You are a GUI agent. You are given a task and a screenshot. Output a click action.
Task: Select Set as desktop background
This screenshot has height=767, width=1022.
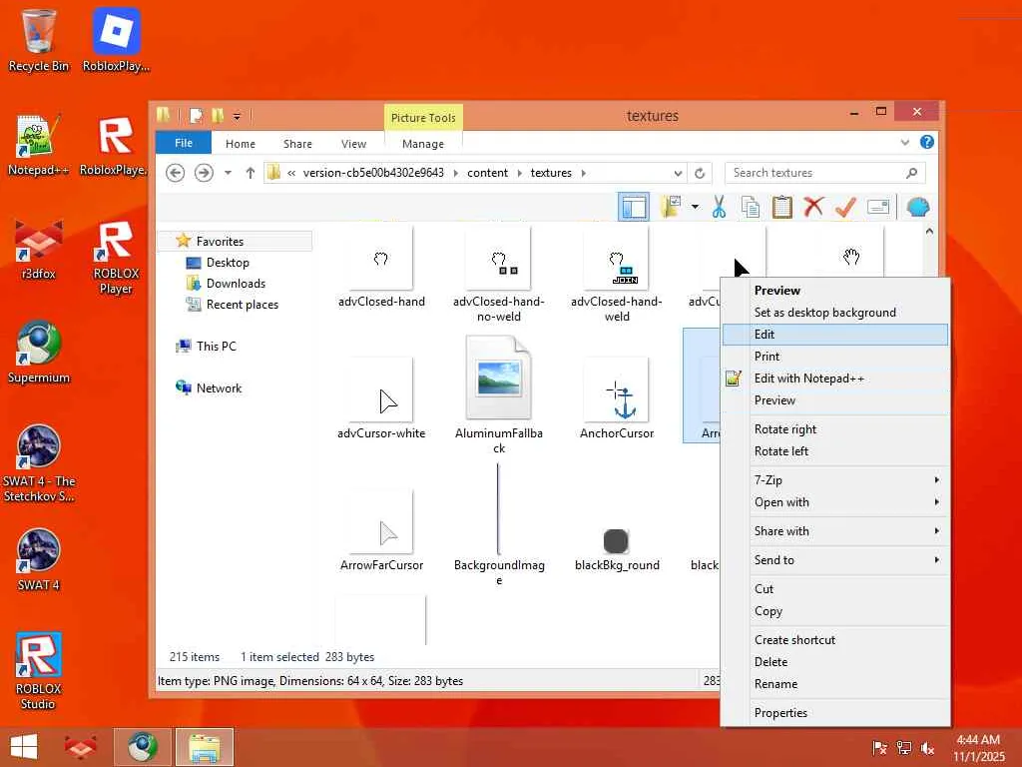click(x=835, y=313)
